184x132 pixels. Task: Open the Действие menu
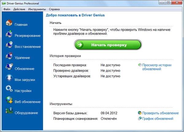point(19,9)
